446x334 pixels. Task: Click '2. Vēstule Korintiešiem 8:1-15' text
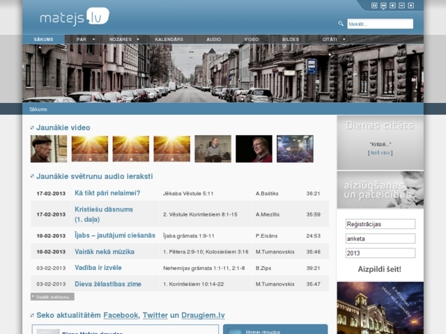[x=200, y=214]
